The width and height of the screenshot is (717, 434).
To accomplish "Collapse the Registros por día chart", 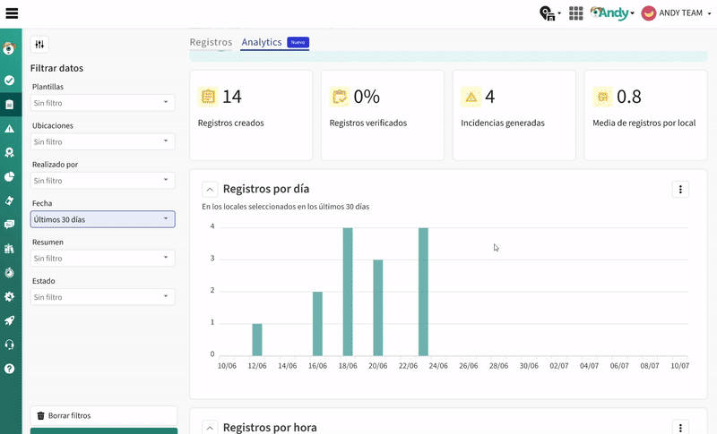I will [210, 189].
